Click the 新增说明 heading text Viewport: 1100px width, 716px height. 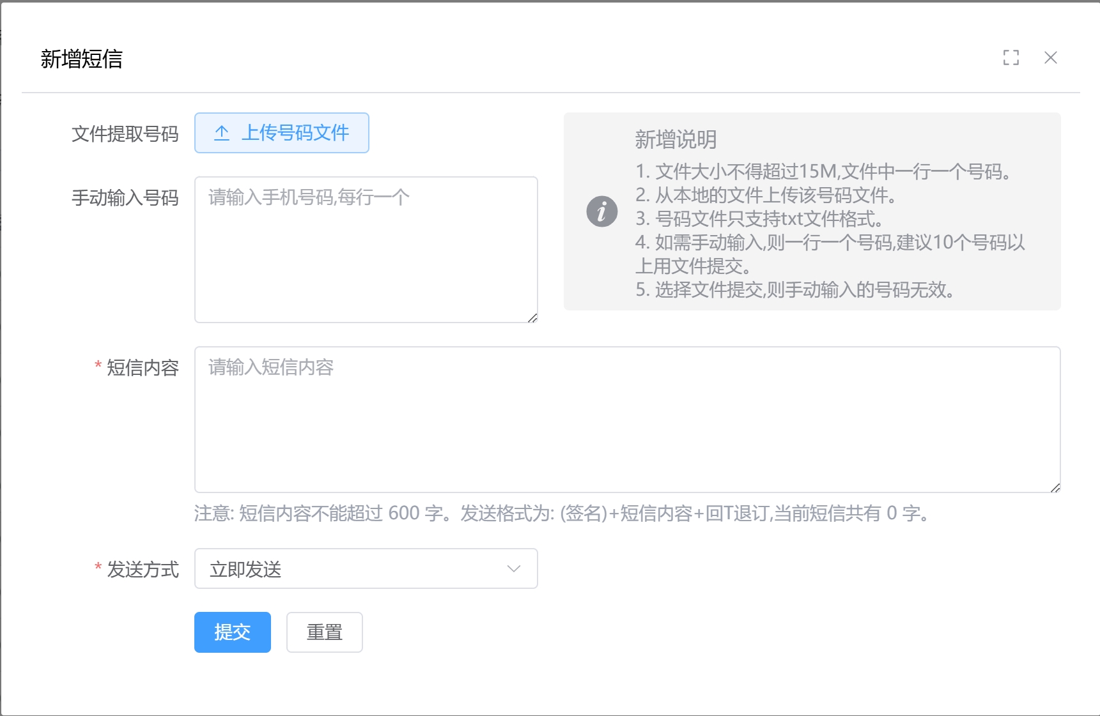click(676, 139)
